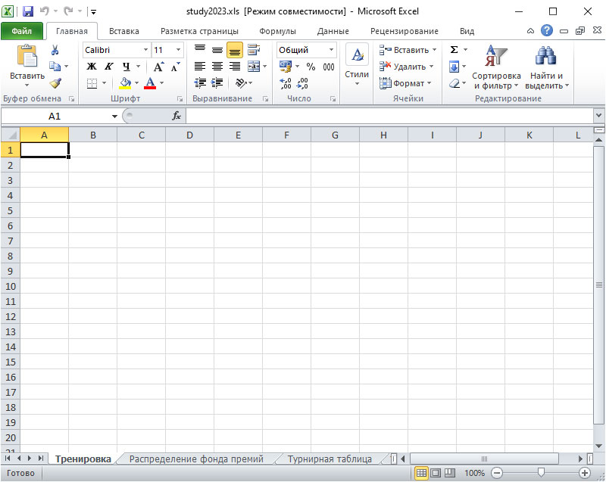Switch to the Формулы ribbon tab
Image resolution: width=606 pixels, height=482 pixels.
(277, 31)
